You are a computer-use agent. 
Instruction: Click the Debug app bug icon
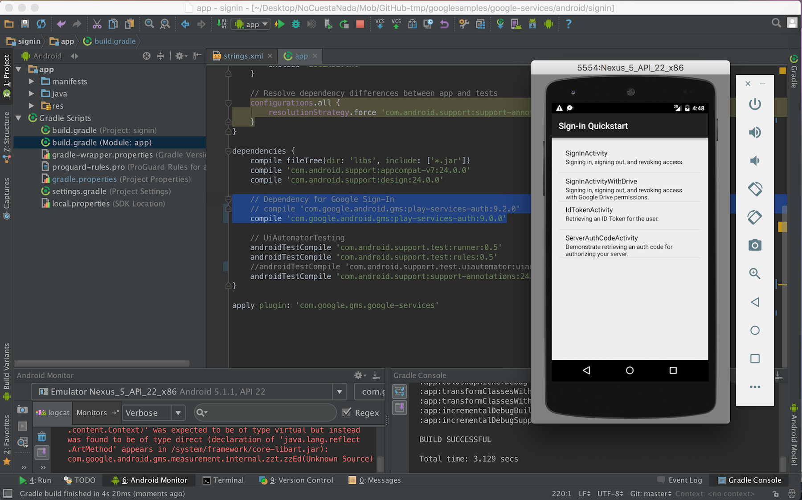click(x=296, y=24)
